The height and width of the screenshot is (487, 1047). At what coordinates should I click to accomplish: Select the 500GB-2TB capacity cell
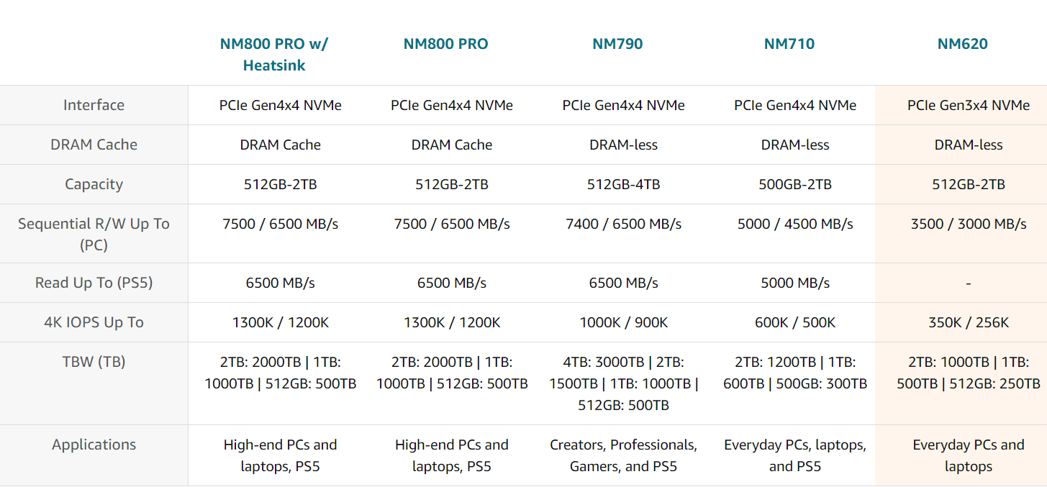(x=795, y=184)
